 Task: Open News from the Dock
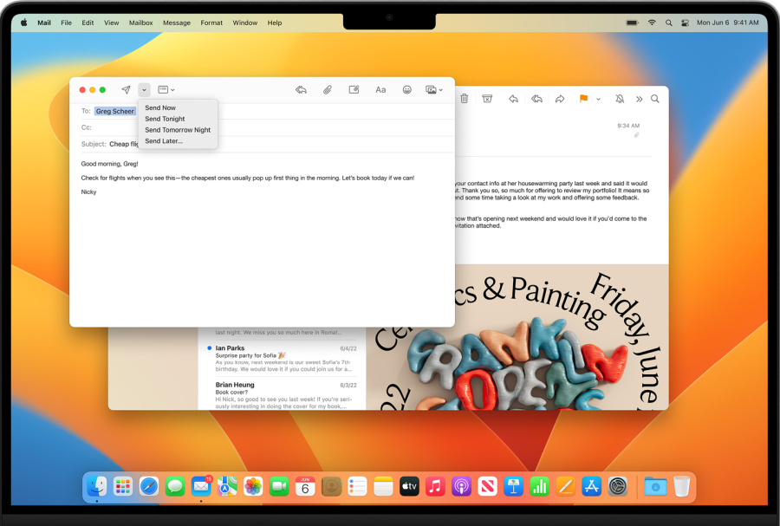point(487,486)
